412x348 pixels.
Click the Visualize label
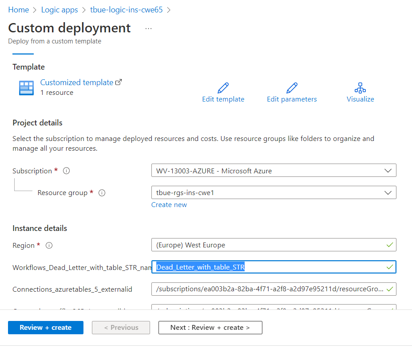pos(360,99)
